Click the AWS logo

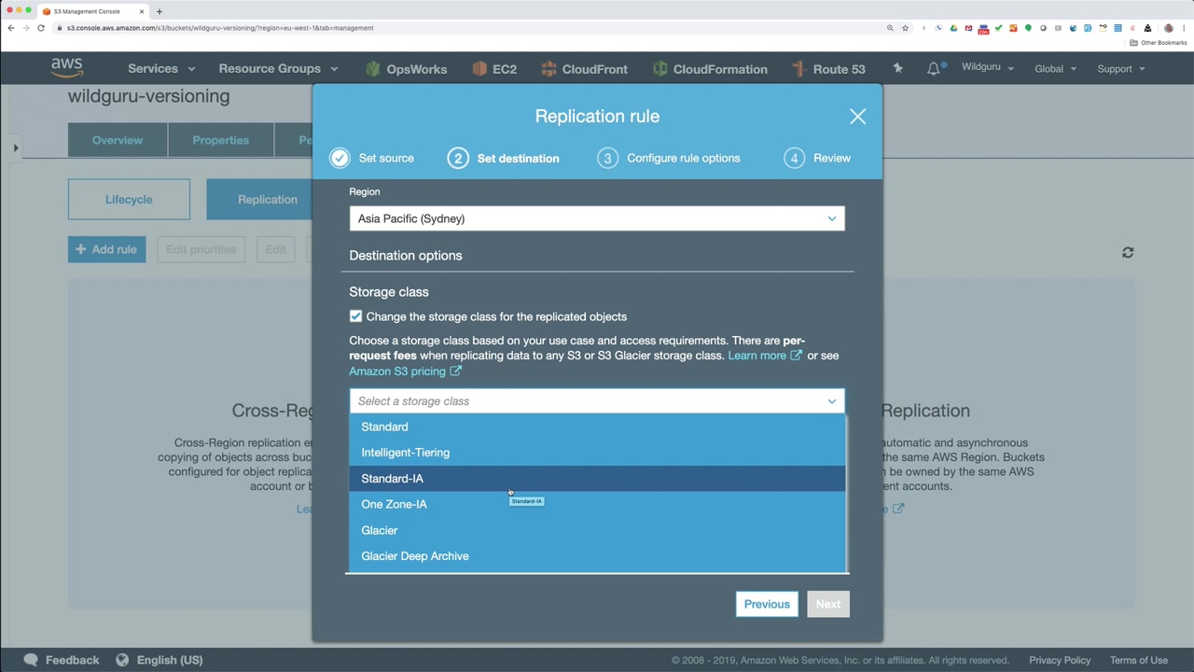tap(67, 68)
